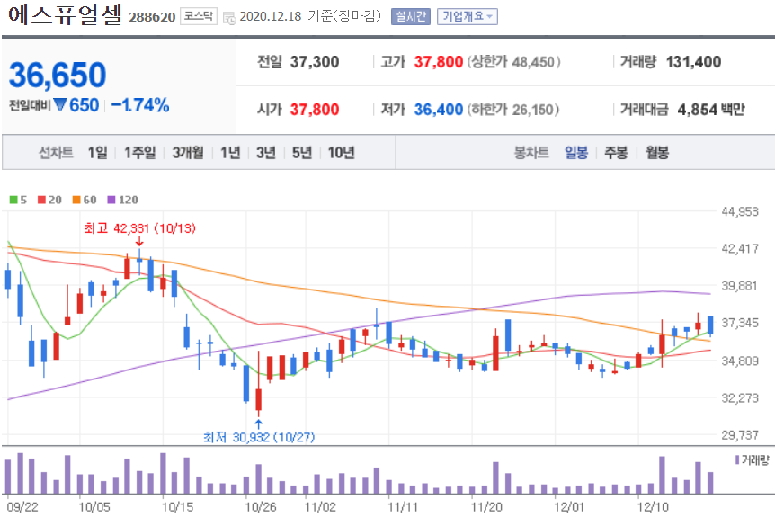Viewport: 775px width, 517px height.
Task: Select the 10년 line chart period
Action: click(x=341, y=153)
